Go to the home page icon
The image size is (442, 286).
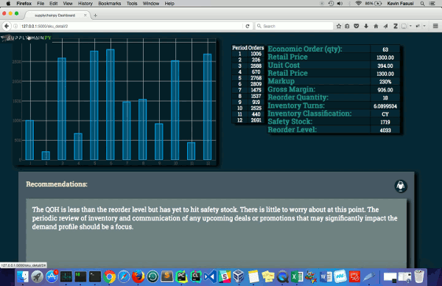(376, 26)
